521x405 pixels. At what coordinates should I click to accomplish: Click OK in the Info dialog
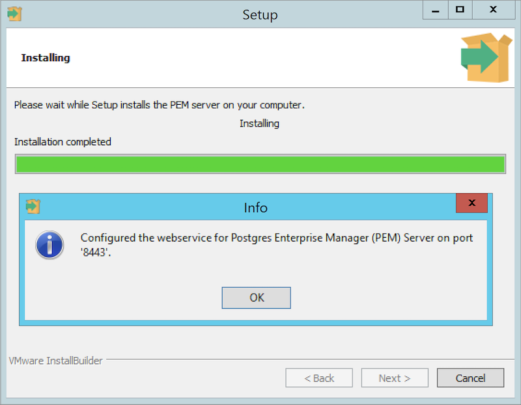[x=256, y=298]
